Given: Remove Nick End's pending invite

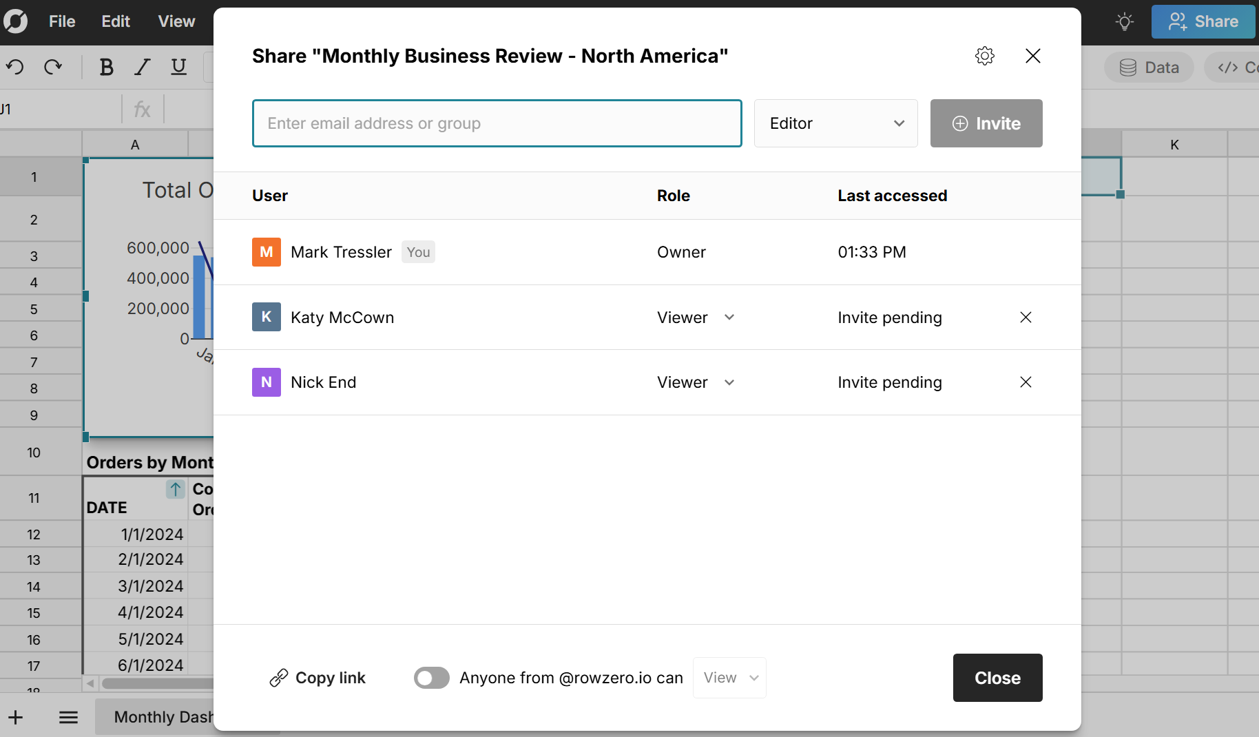Looking at the screenshot, I should 1026,382.
